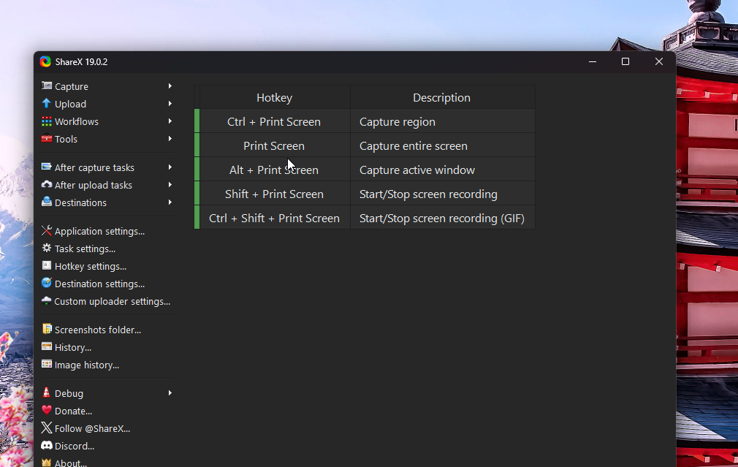
Task: Expand the Capture submenu arrow
Action: click(x=170, y=86)
